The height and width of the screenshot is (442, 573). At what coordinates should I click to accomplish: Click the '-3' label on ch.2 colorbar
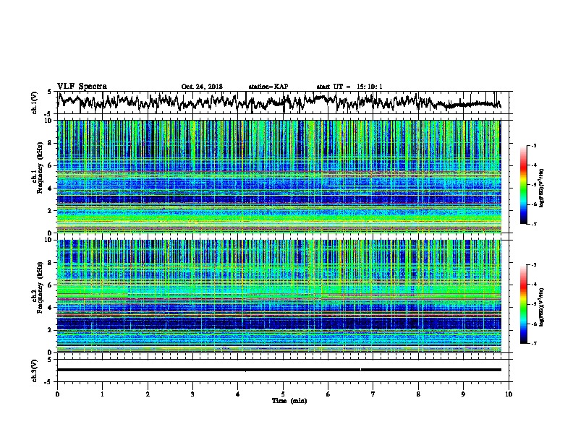[534, 265]
